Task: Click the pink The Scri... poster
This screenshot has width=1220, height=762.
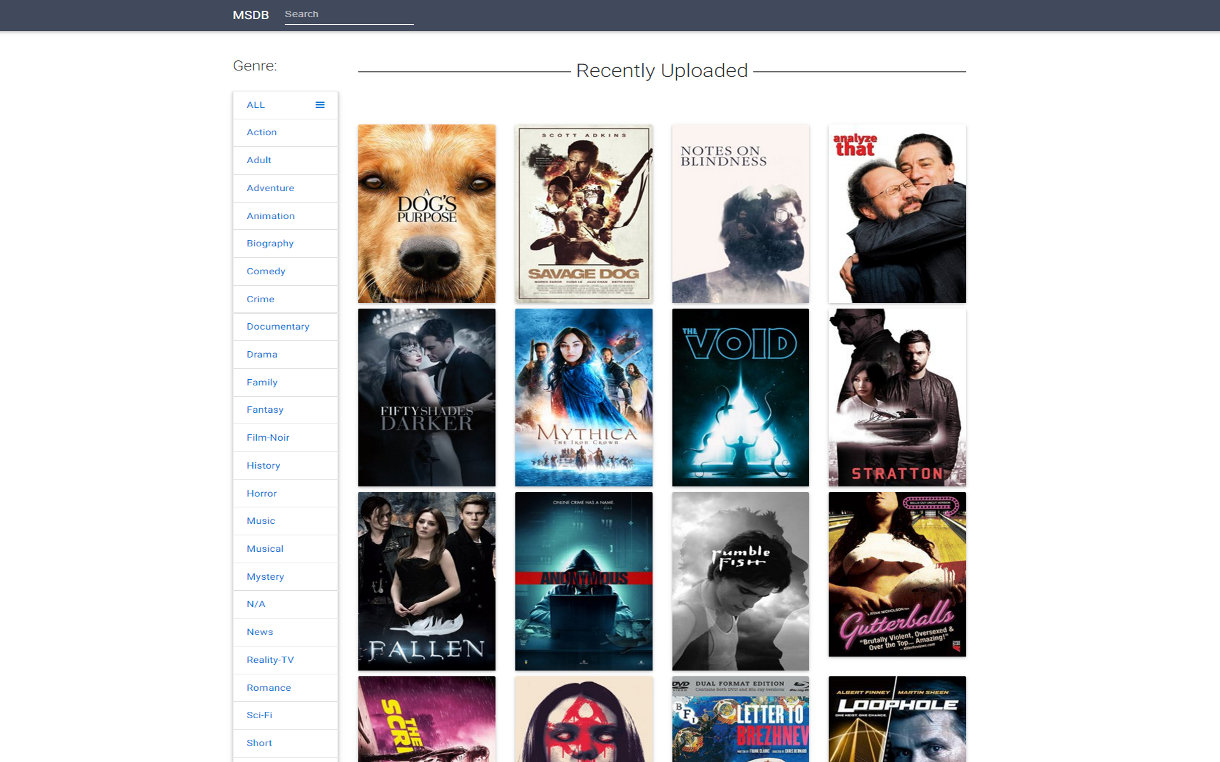Action: click(426, 719)
